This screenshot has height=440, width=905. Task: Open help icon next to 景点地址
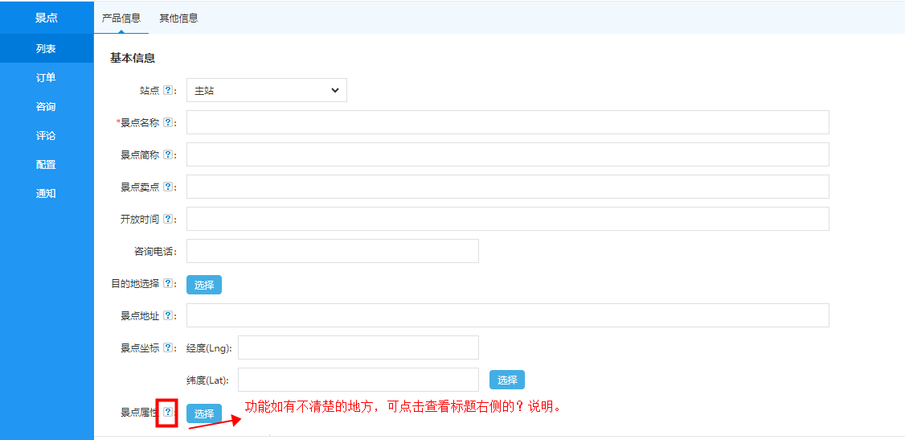167,316
